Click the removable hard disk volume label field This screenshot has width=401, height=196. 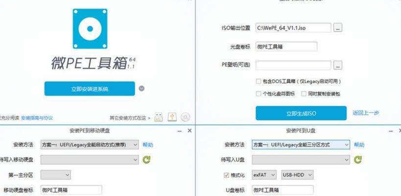pyautogui.click(x=71, y=190)
